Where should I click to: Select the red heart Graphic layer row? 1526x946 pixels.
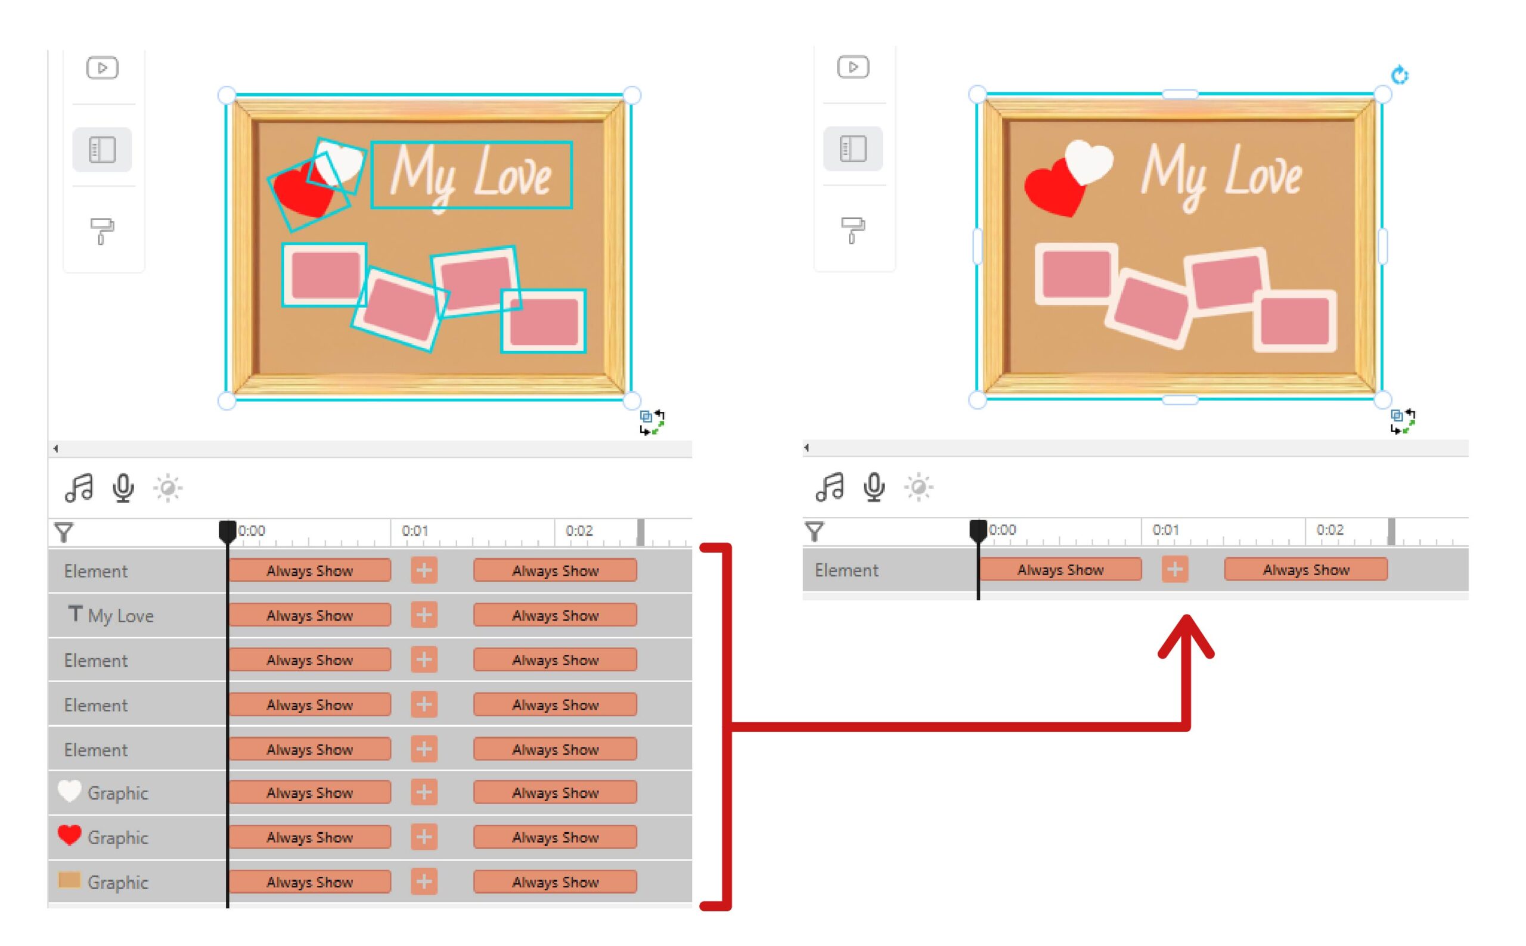pyautogui.click(x=117, y=837)
